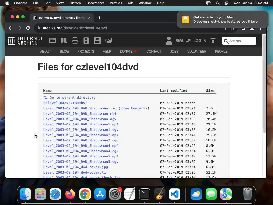Screen dimensions: 273x205
Task: Open Level_2003-09_104_DVD_Shadowman2.mp4 link
Action: click(81, 135)
